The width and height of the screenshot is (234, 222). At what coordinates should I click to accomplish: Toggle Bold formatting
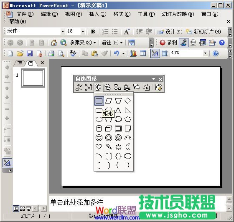coord(93,32)
